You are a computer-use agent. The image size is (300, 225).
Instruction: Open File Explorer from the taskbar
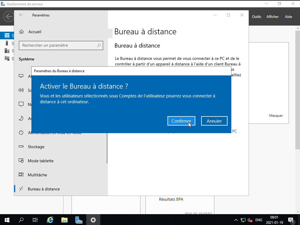click(x=64, y=220)
